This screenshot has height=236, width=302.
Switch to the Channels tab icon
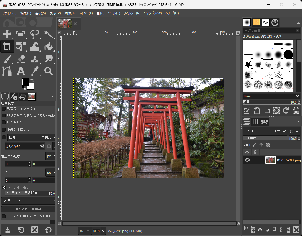coord(256,122)
